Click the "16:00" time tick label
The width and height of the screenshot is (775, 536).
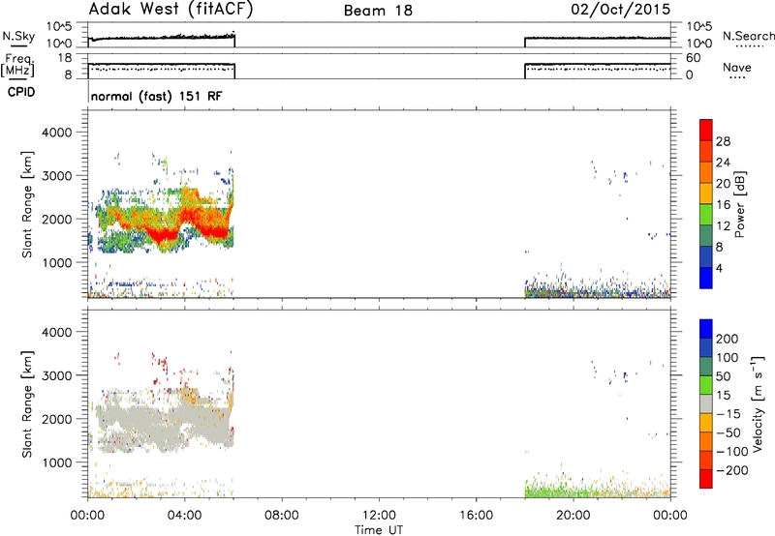476,516
